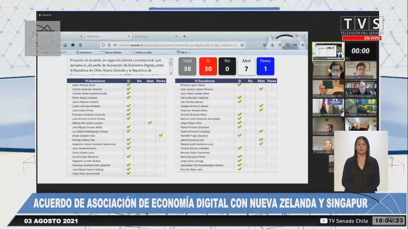This screenshot has width=408, height=229.
Task: Open the Audio Sala shared-screen thumbnail
Action: (x=328, y=51)
